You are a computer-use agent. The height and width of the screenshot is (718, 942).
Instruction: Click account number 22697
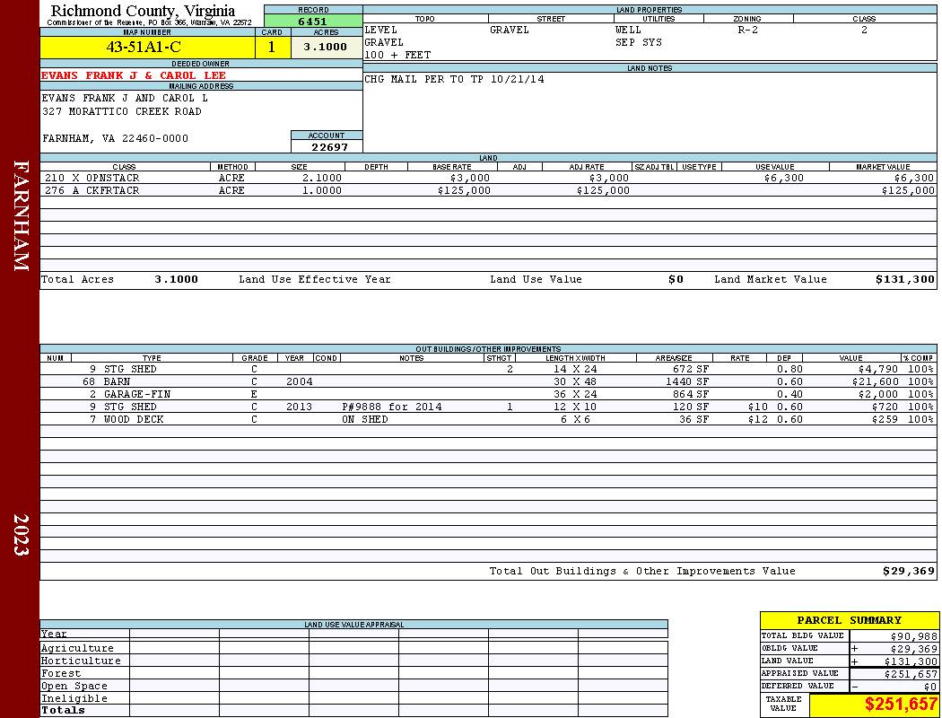click(x=329, y=147)
